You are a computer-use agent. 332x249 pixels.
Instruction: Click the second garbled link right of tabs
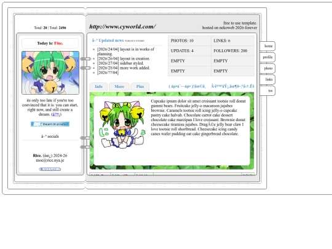232,86
